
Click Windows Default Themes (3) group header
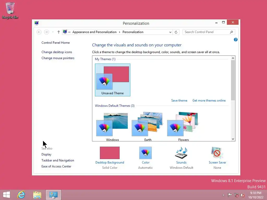pyautogui.click(x=115, y=106)
